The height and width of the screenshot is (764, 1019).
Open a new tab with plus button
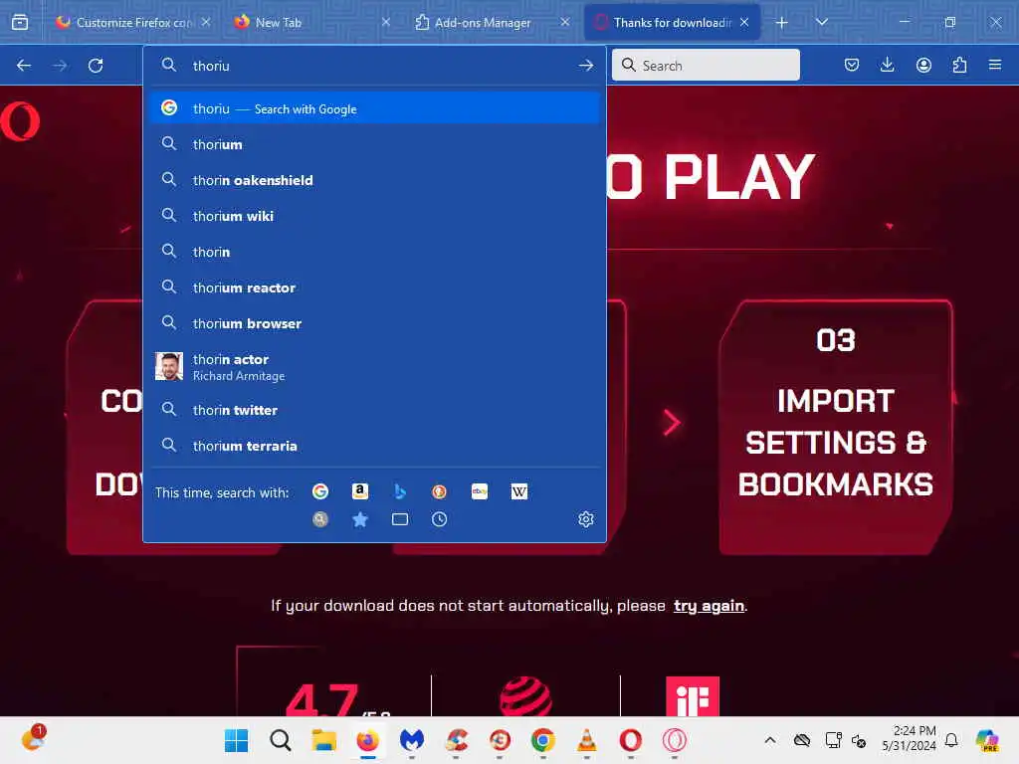click(x=782, y=23)
